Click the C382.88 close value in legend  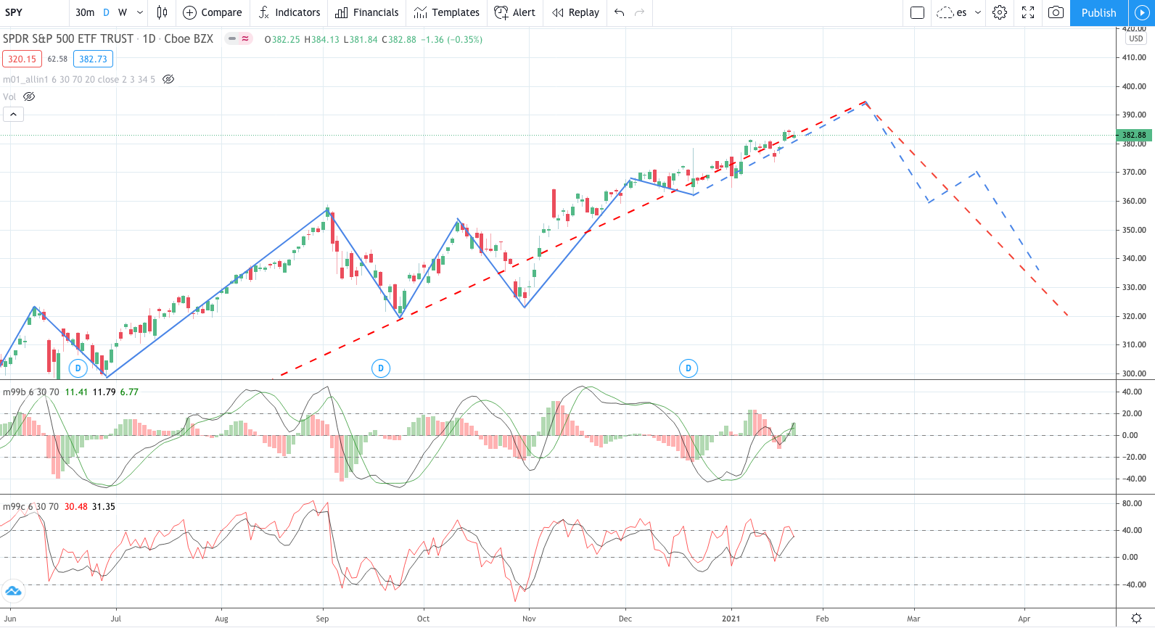coord(399,39)
